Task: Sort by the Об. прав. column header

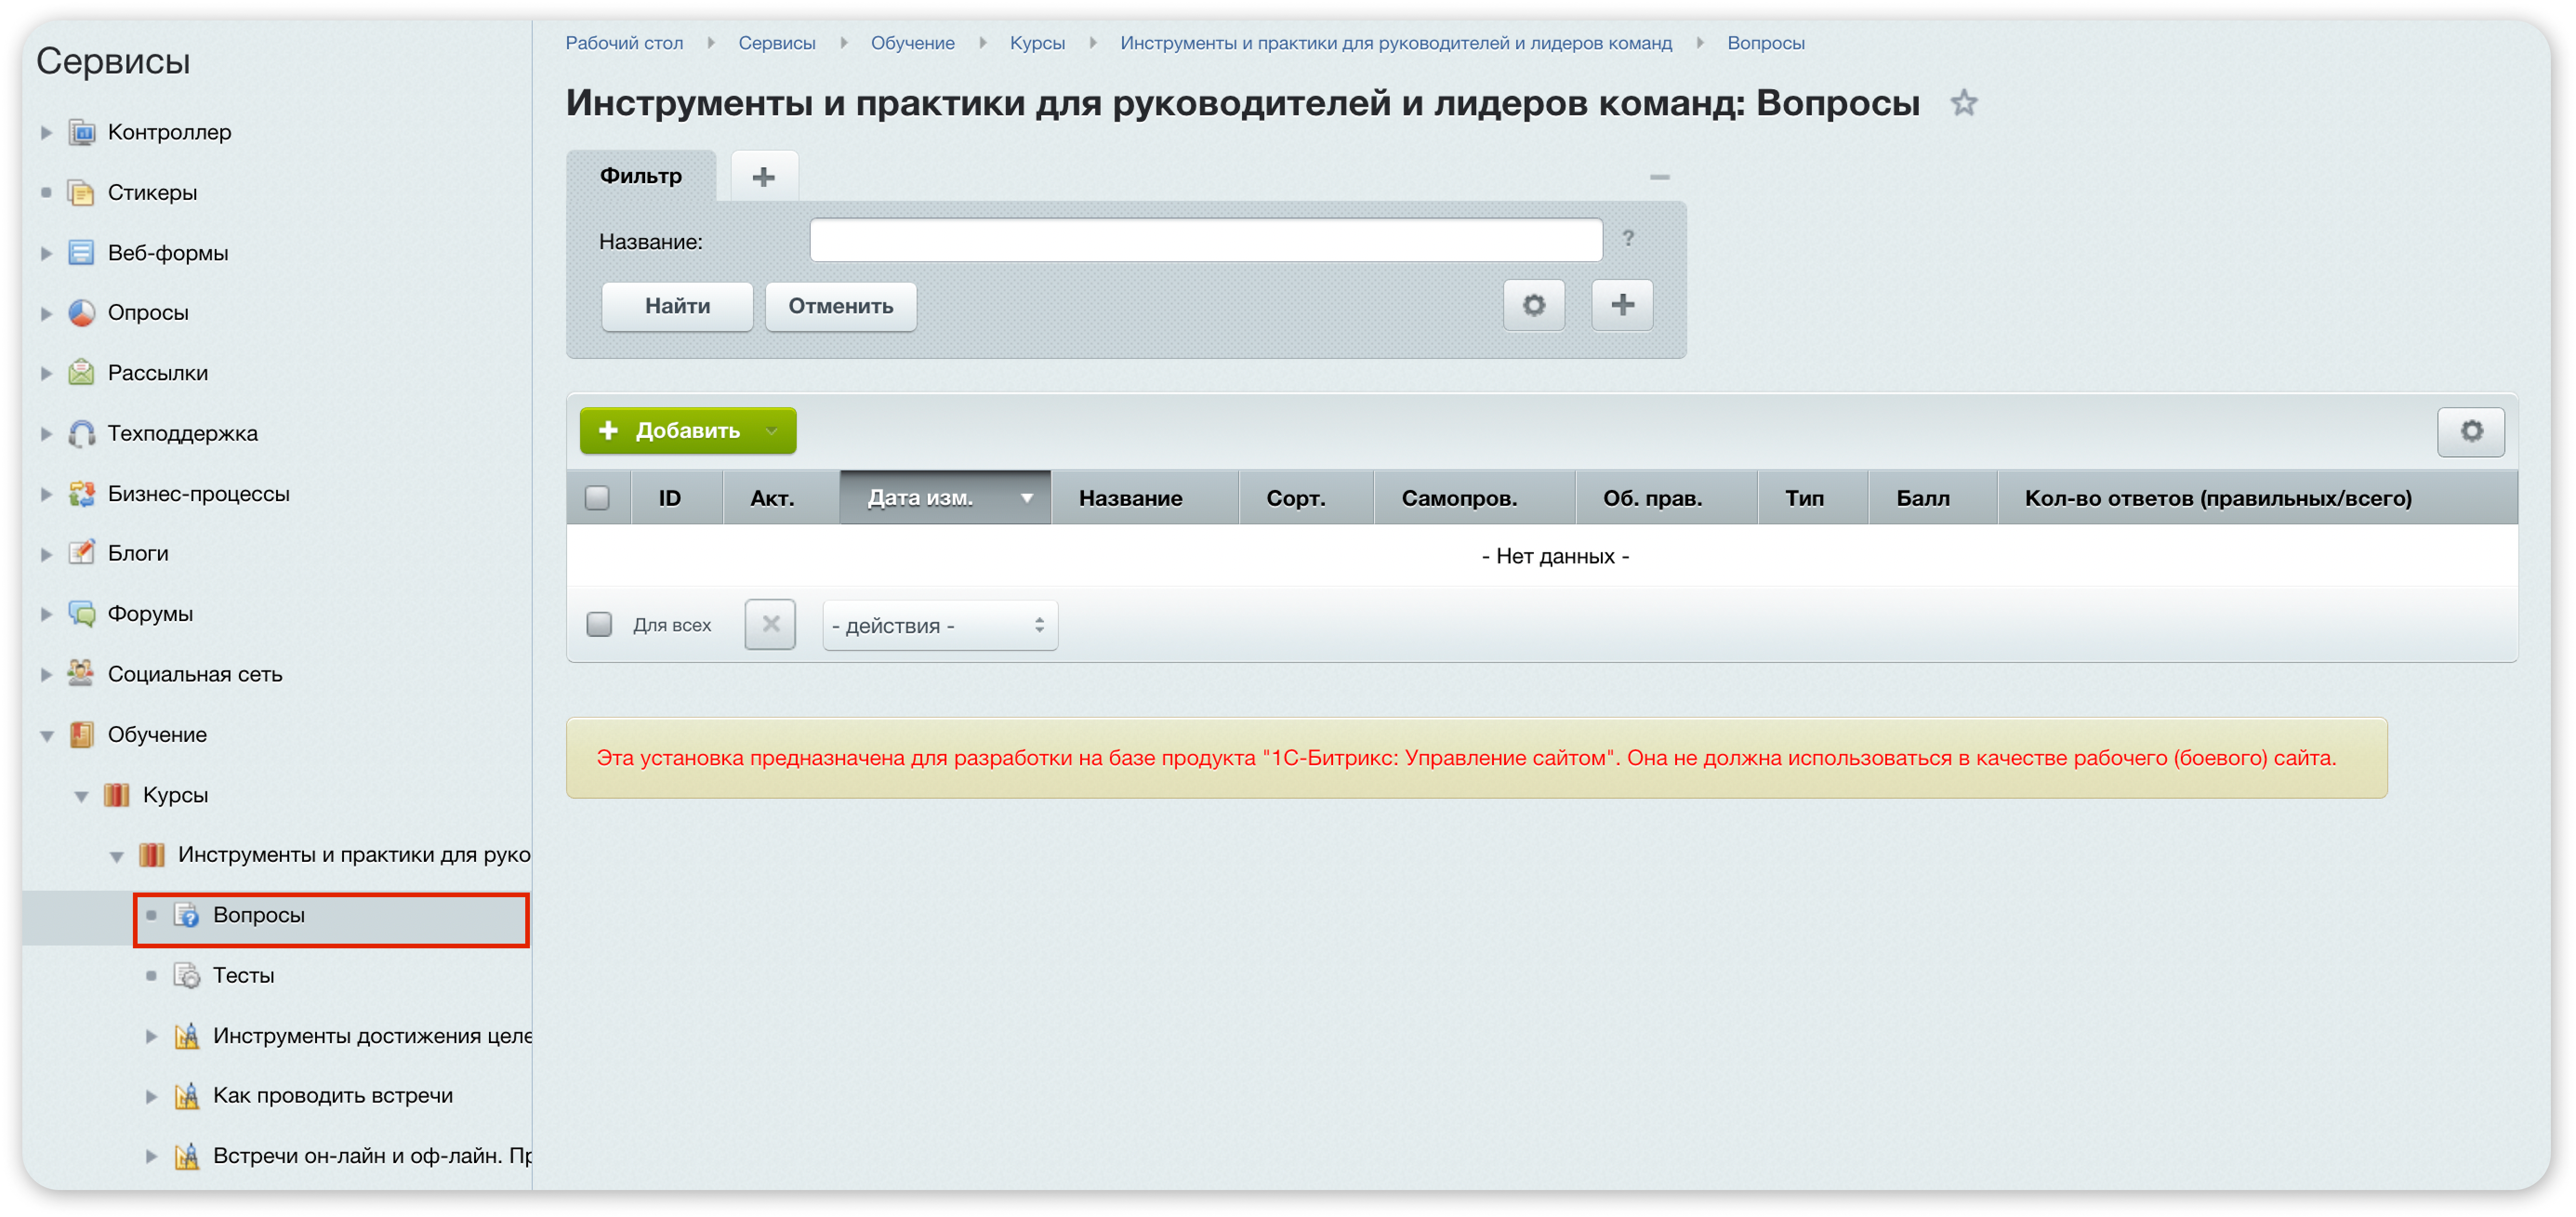Action: [1666, 498]
